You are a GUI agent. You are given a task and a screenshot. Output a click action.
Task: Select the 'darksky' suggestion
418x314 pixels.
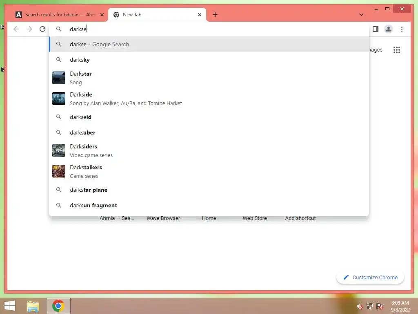click(209, 60)
